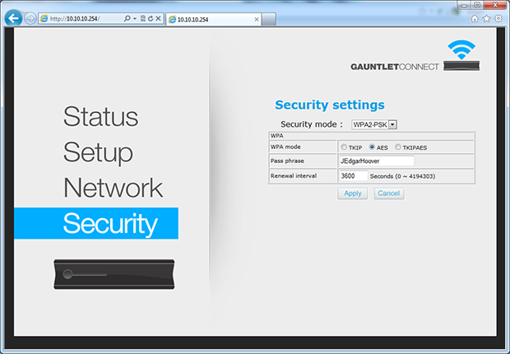Select the TKIPAES WPA mode radio button
Viewport: 510px width, 354px height.
click(399, 147)
